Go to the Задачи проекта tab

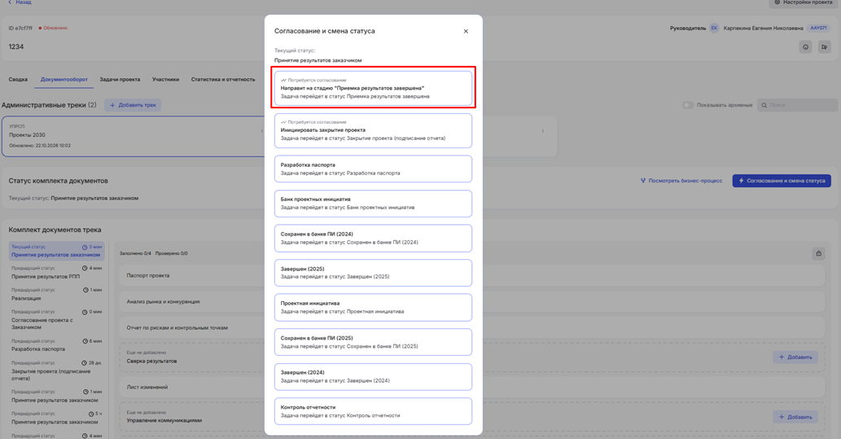120,80
